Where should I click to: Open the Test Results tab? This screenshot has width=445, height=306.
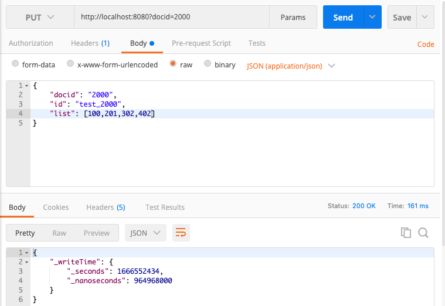[x=165, y=207]
